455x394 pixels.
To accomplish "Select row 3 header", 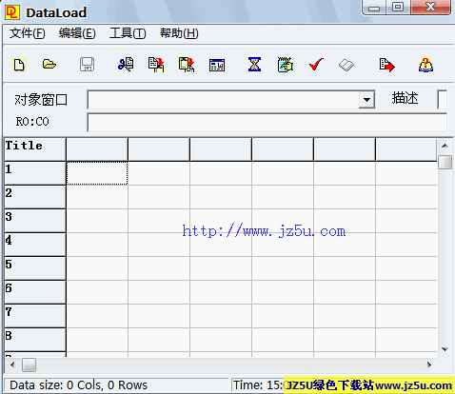I will tap(35, 221).
